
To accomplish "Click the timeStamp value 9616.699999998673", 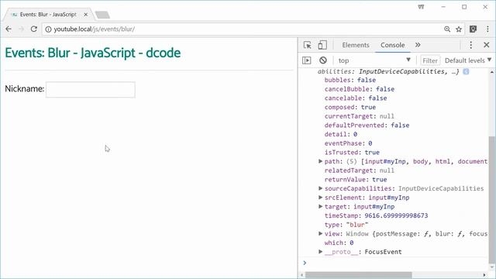I will tap(396, 215).
